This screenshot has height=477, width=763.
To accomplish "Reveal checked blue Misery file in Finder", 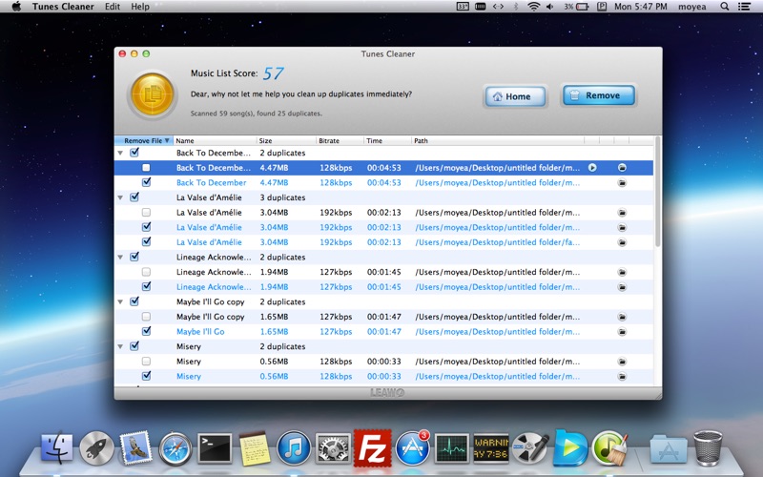I will [622, 376].
